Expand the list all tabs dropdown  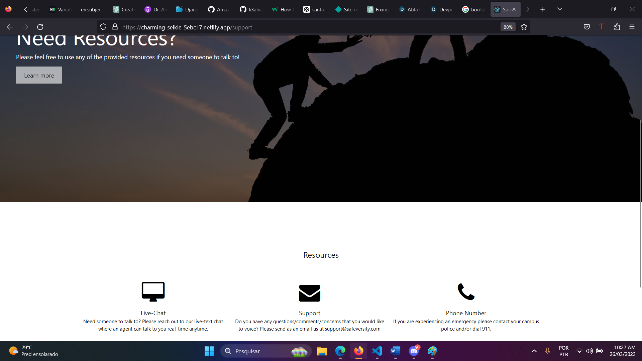tap(559, 9)
